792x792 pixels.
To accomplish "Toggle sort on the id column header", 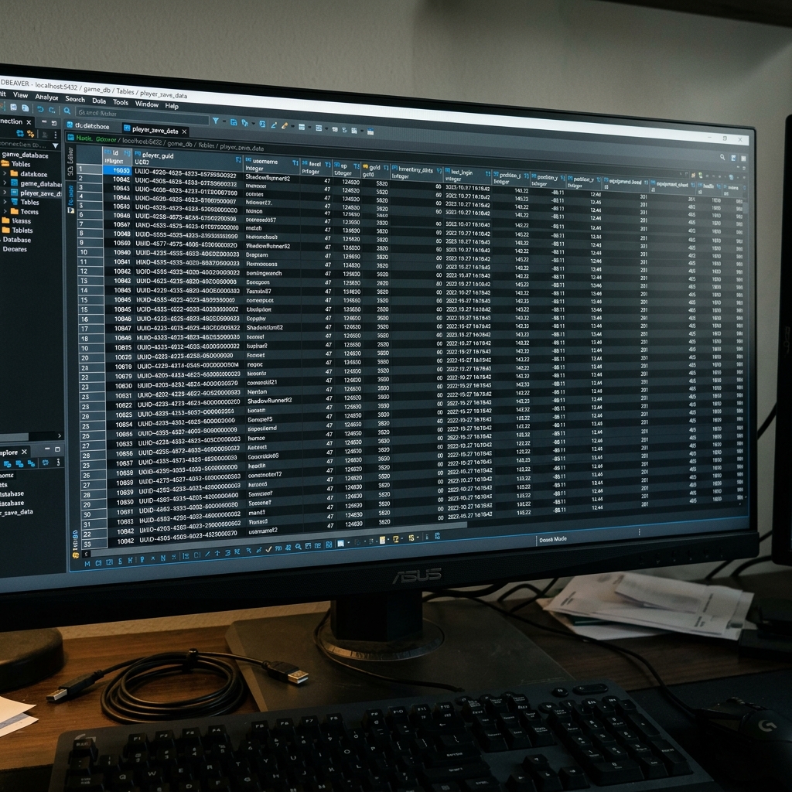I will point(128,153).
